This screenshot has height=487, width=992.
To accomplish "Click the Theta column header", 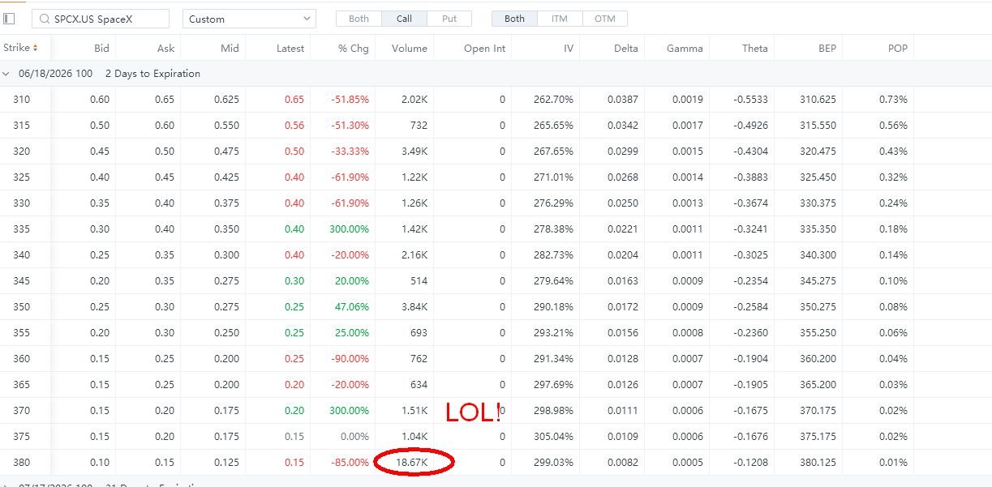I will tap(754, 48).
